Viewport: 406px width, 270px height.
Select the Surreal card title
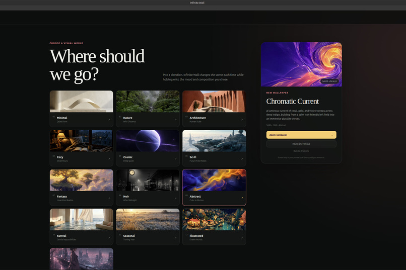(x=61, y=236)
